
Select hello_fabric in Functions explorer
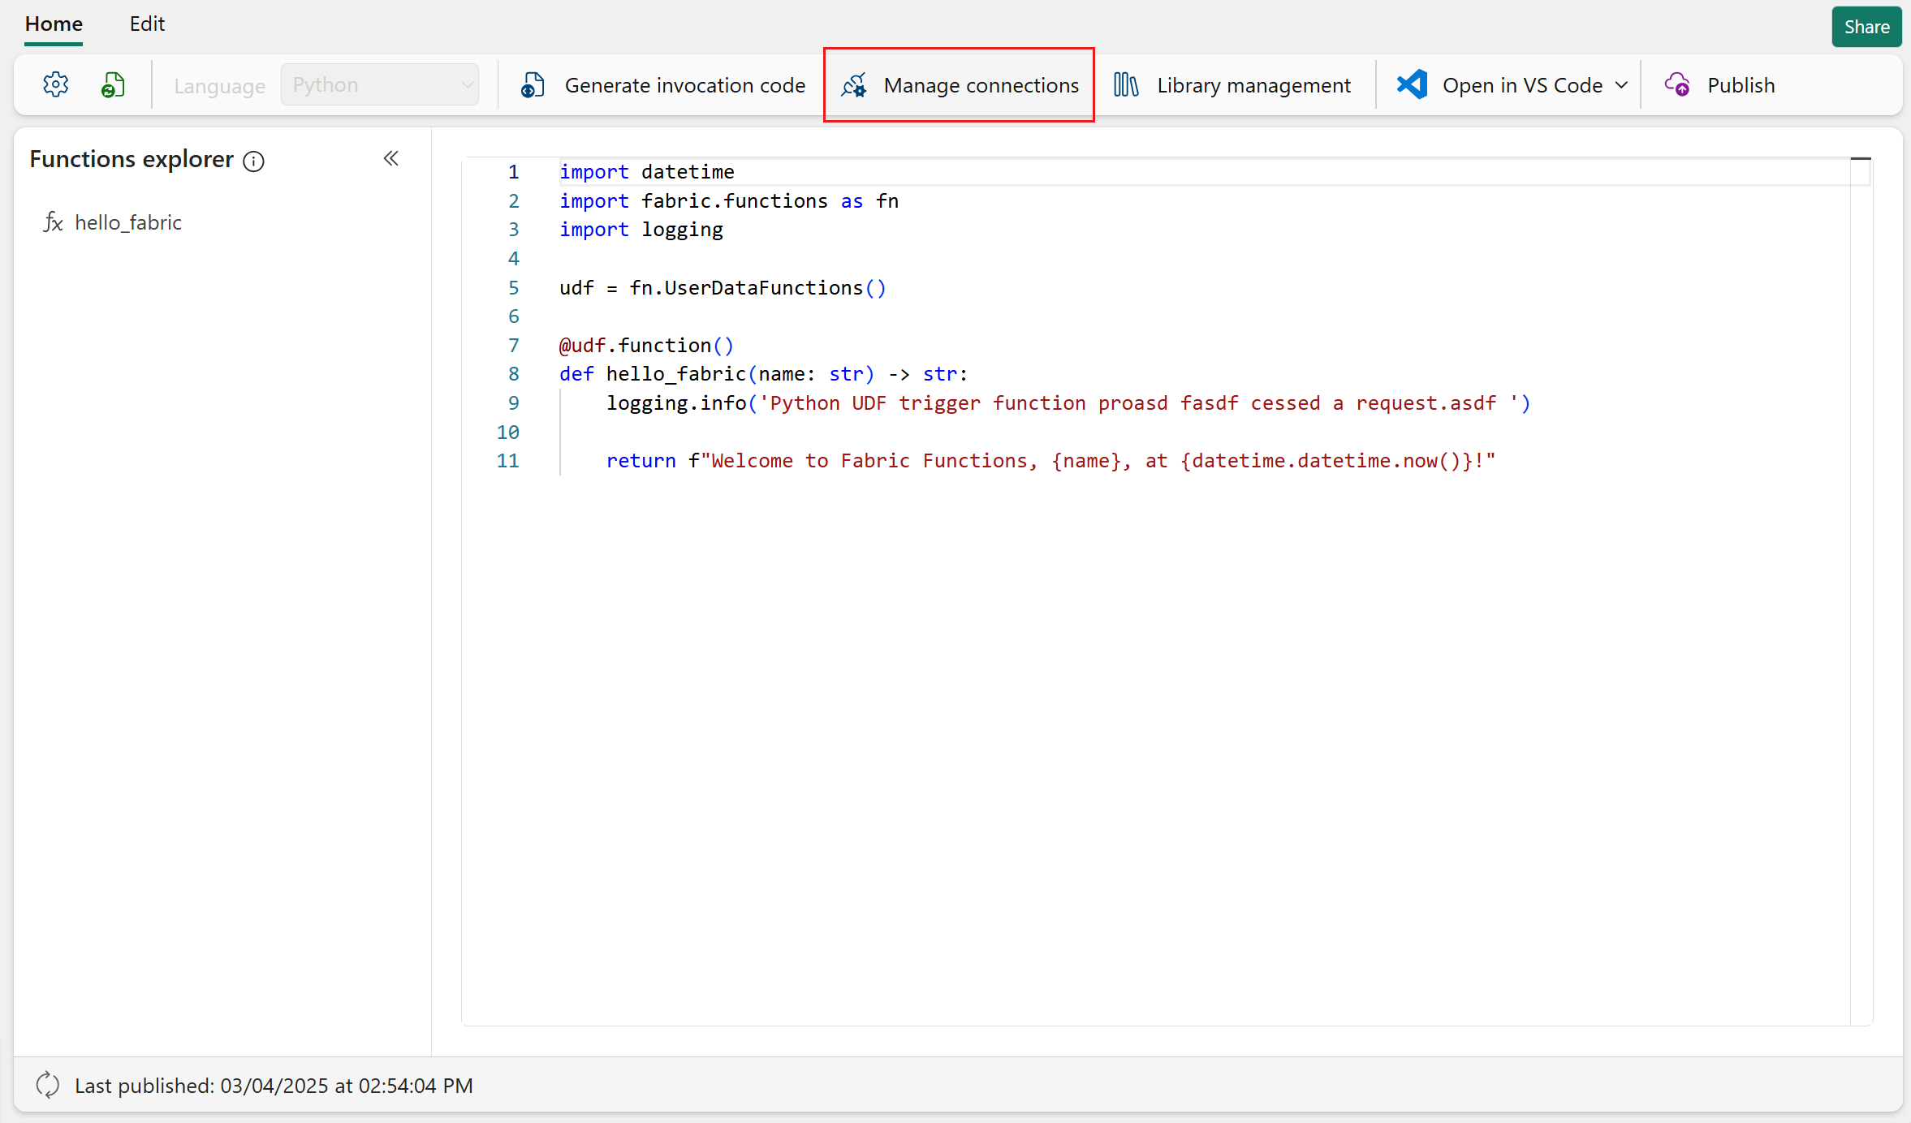[x=128, y=222]
